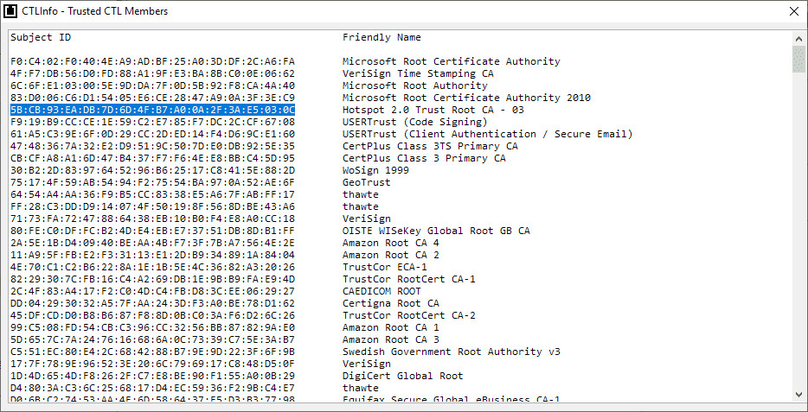Click subject ID 6C:6F:E1:03:00:5E
Viewport: 808px width, 412px height.
[152, 86]
